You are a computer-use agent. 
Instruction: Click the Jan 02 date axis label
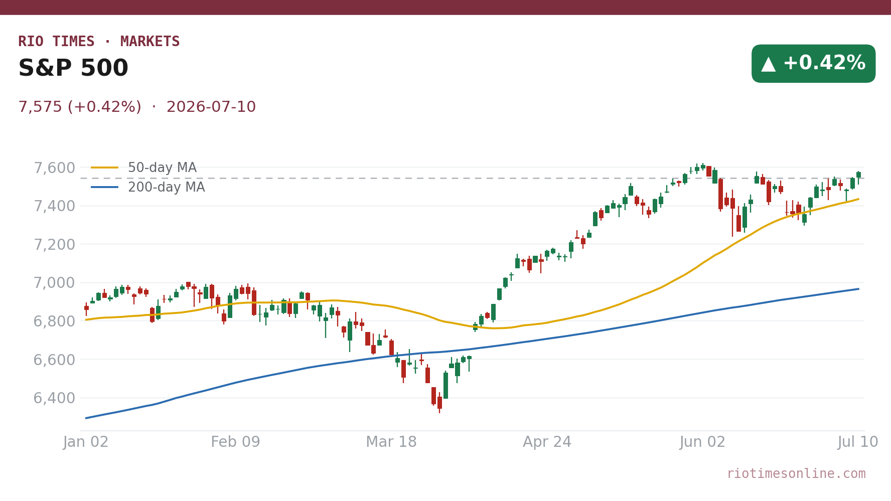[86, 442]
